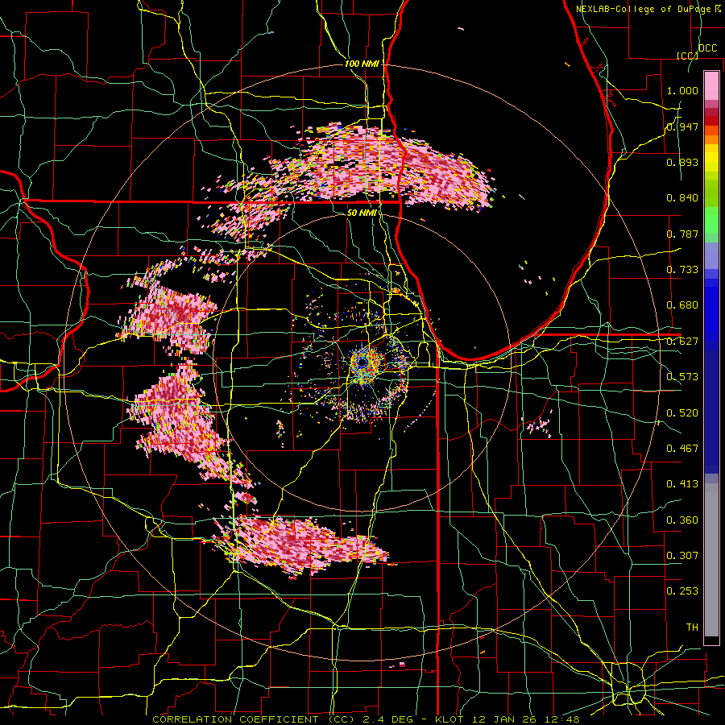The width and height of the screenshot is (725, 725).
Task: Click the KLOT station identifier
Action: pos(451,719)
